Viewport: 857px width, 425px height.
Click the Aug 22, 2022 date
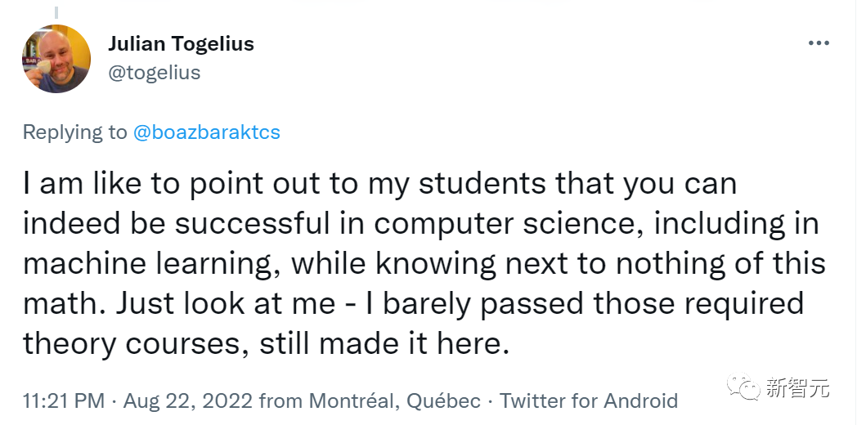(186, 401)
